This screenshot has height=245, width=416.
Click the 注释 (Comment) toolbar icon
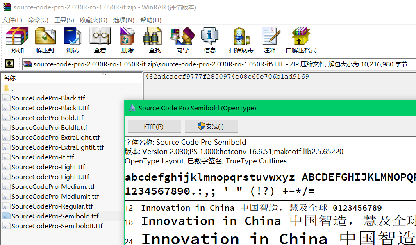pyautogui.click(x=271, y=36)
